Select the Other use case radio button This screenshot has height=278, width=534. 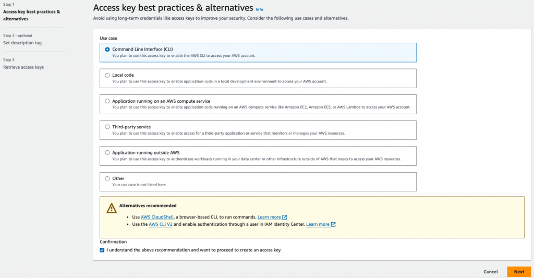[107, 178]
